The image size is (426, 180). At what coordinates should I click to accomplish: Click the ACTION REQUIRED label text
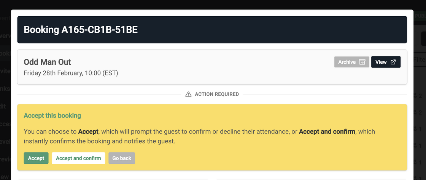point(217,94)
